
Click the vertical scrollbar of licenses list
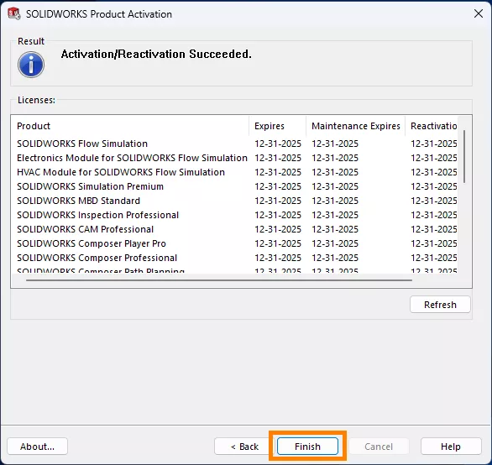click(464, 157)
